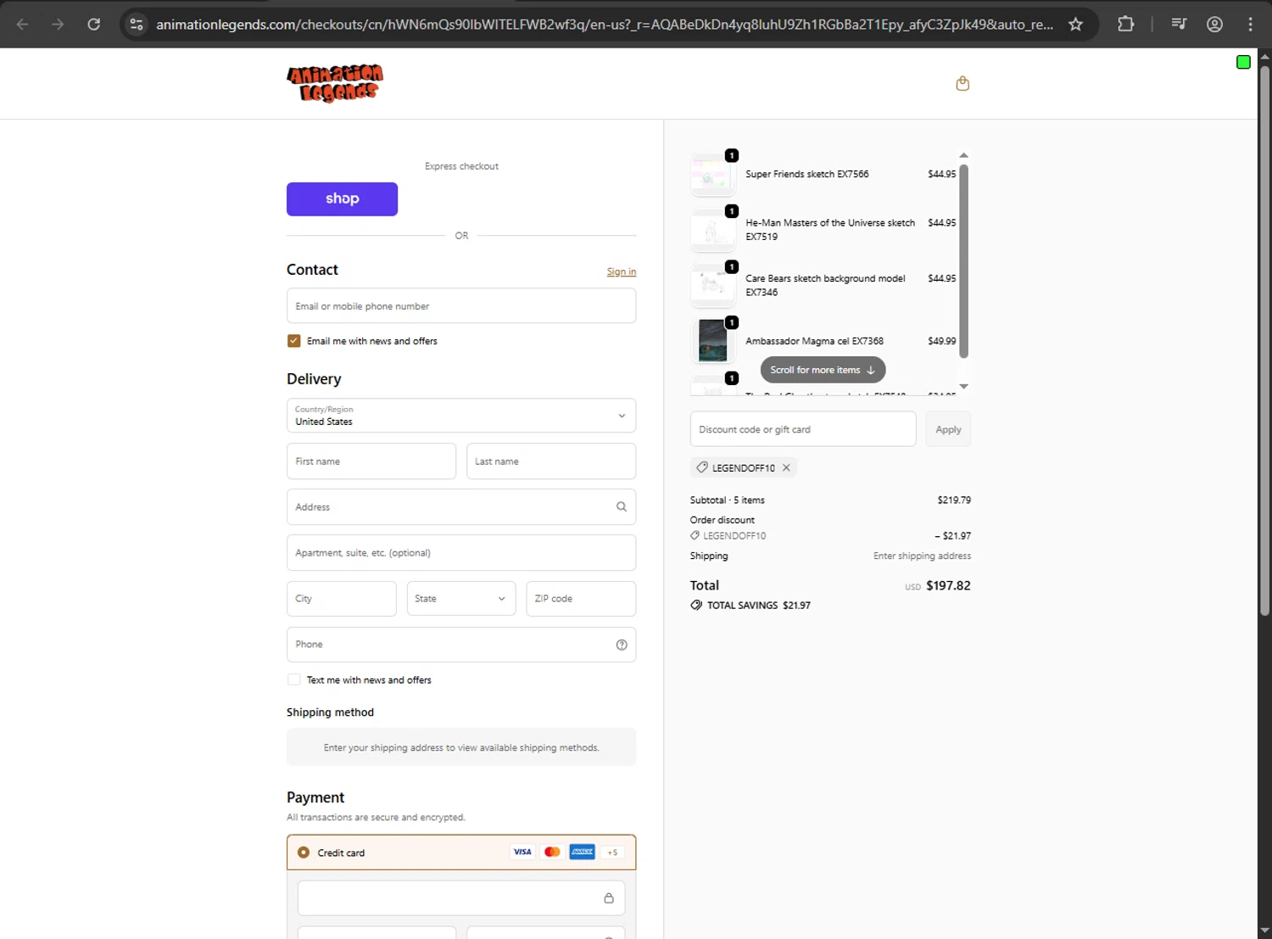Image resolution: width=1272 pixels, height=939 pixels.
Task: Open Chrome three-dot menu
Action: [1250, 24]
